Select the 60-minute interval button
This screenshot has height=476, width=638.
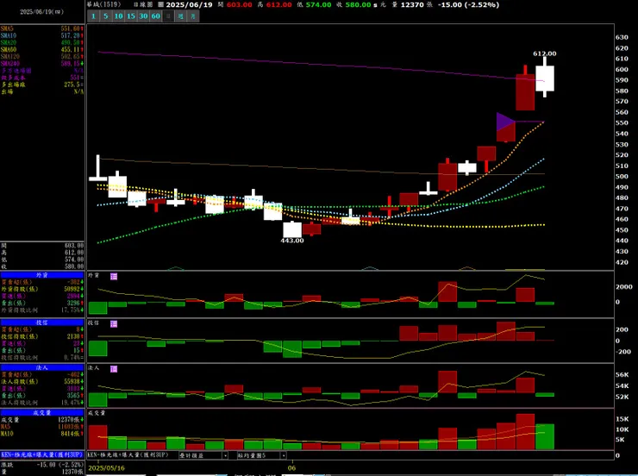click(x=156, y=16)
